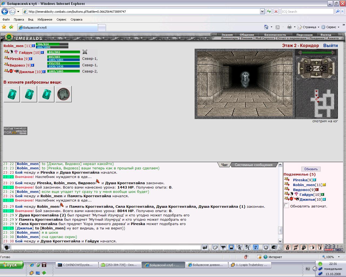Click the exit door icon in bottom toolbar

(x=320, y=247)
